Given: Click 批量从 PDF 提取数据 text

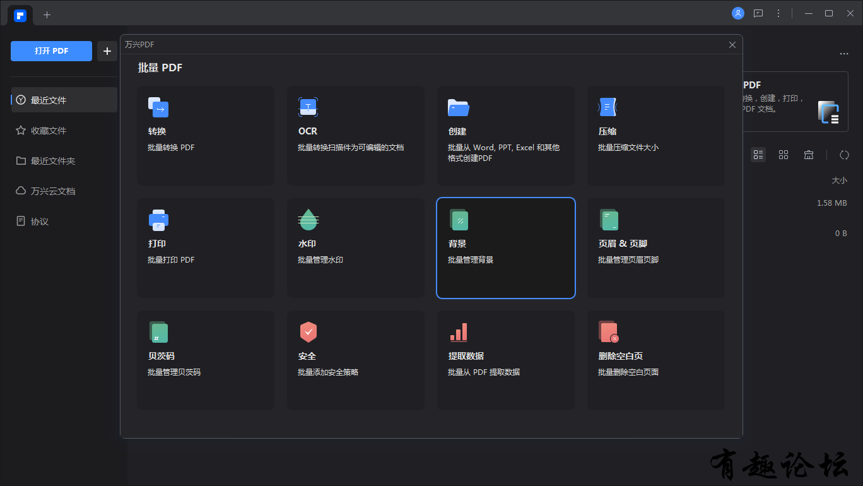Looking at the screenshot, I should pos(484,372).
